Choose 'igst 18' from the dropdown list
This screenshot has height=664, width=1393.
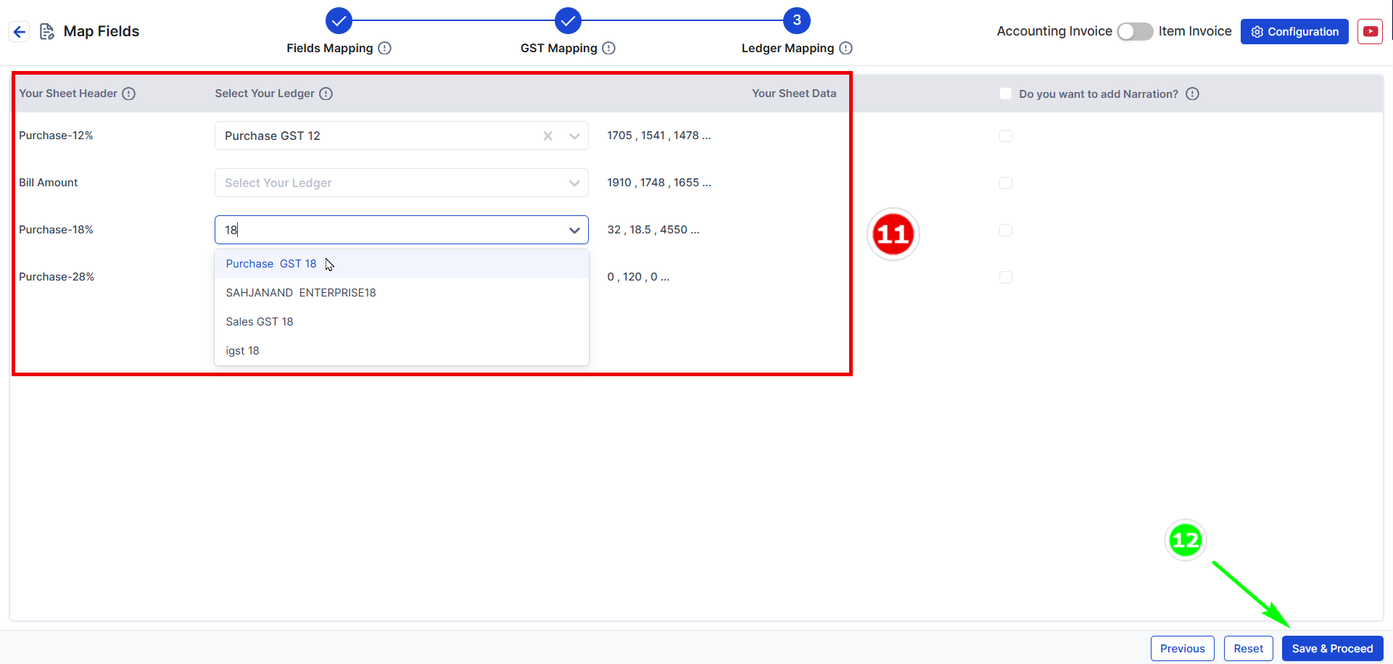[402, 351]
